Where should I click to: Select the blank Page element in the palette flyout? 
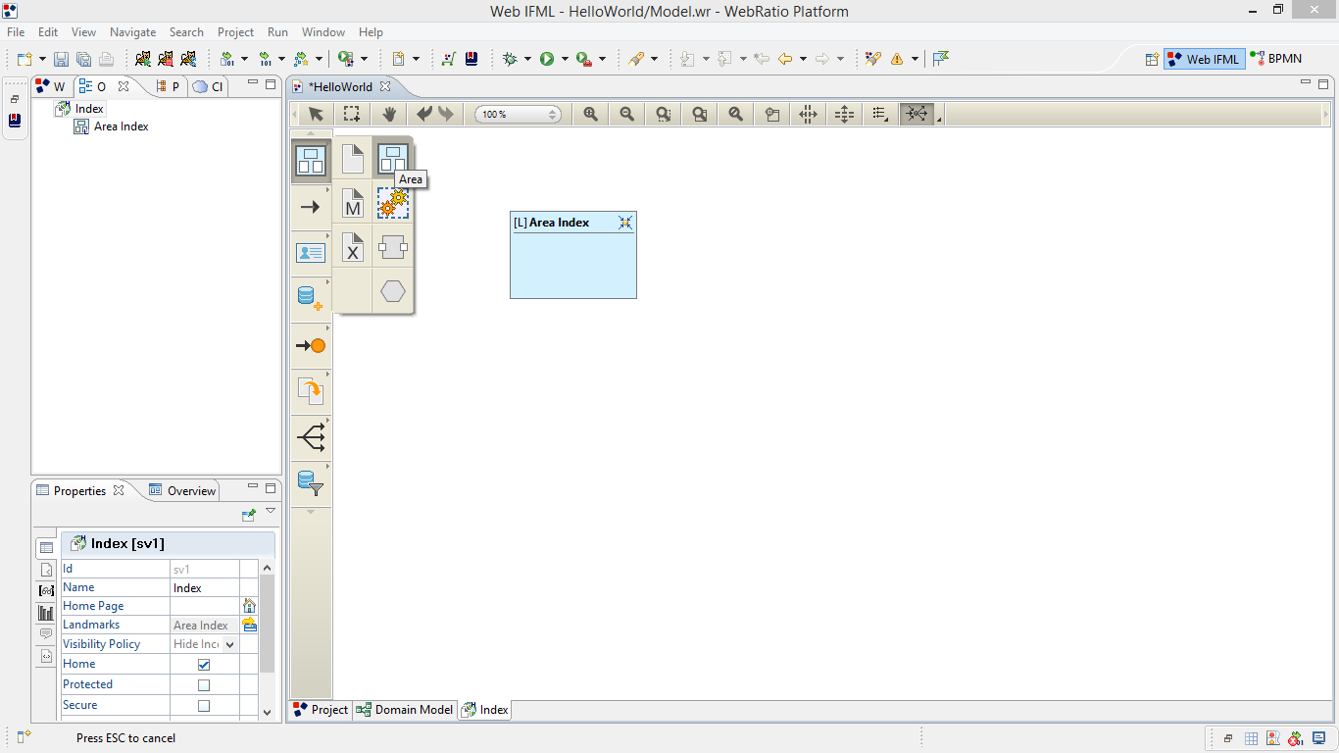pyautogui.click(x=353, y=159)
